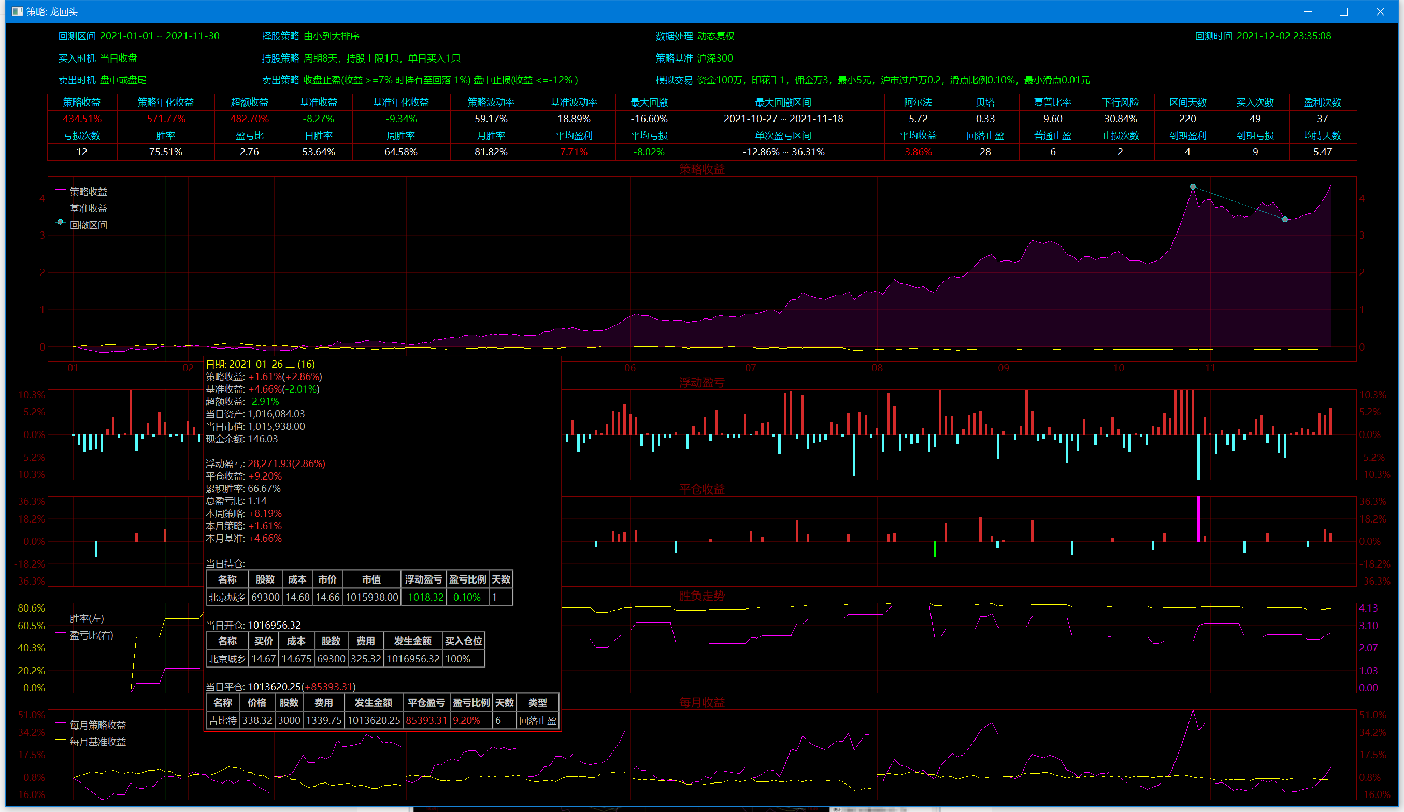Maximize the 龙回头 strategy window

(1343, 12)
